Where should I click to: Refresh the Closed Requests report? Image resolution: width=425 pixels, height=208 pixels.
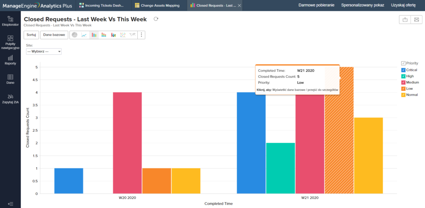coord(156,19)
